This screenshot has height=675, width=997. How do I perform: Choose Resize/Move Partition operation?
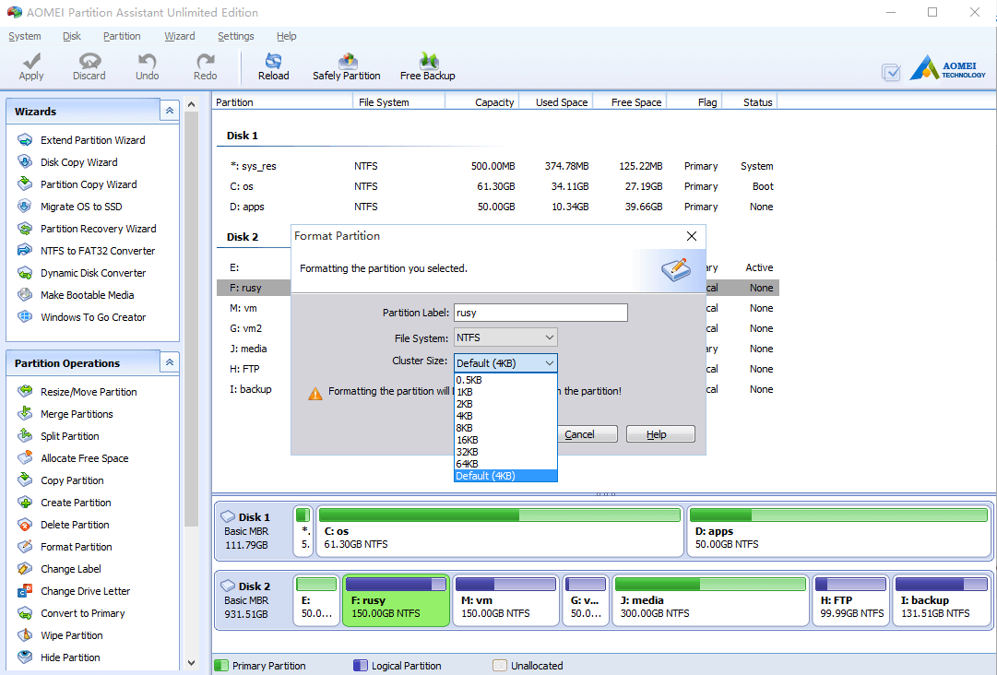(x=89, y=392)
